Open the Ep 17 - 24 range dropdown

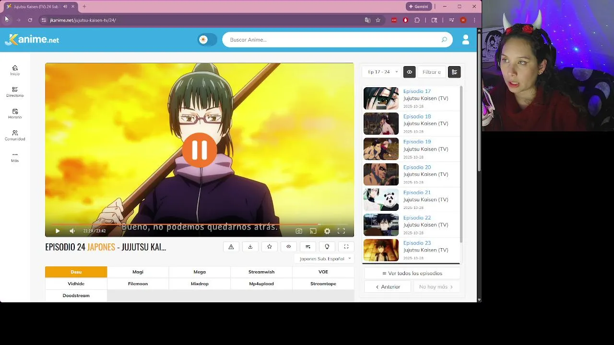point(382,72)
